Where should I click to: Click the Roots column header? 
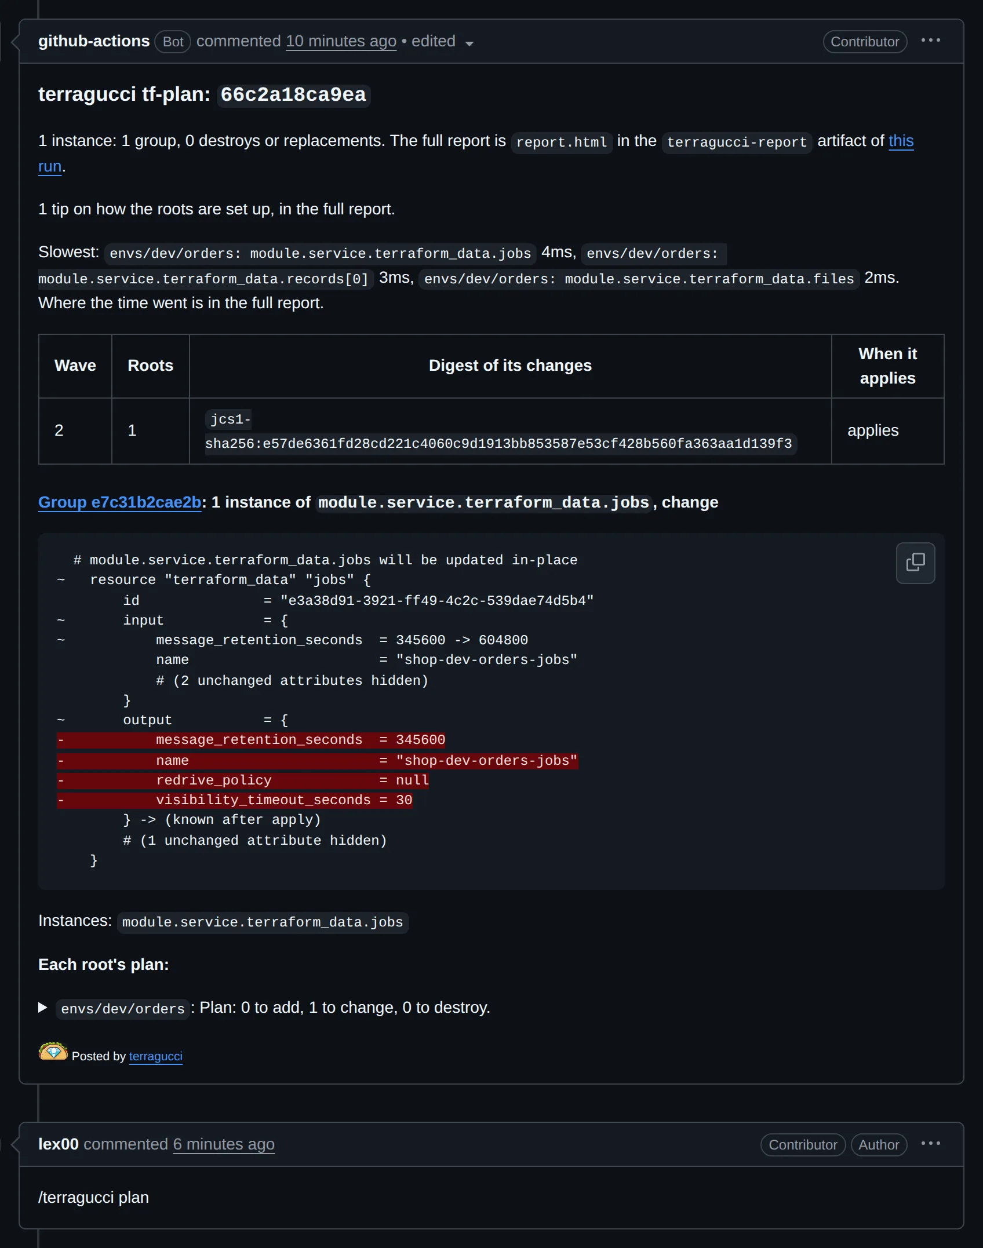coord(150,366)
